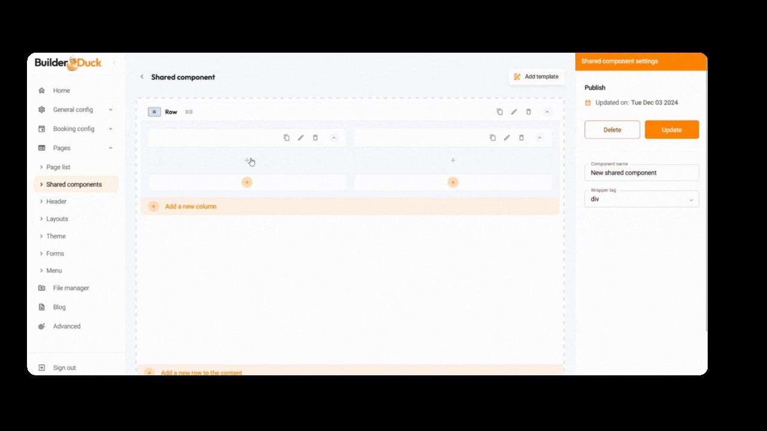Click the copy icon in left column

coord(286,138)
